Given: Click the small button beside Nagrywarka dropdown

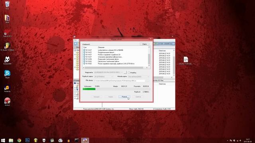Looking at the screenshot, I should 125,72.
